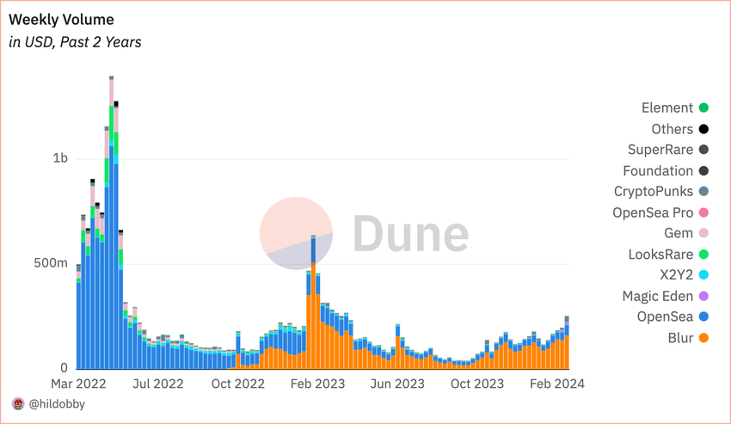The width and height of the screenshot is (731, 424).
Task: Click the 0 y-axis label
Action: coord(64,368)
